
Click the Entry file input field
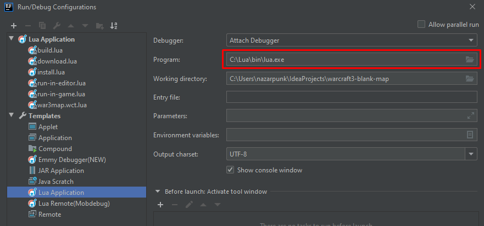click(351, 97)
